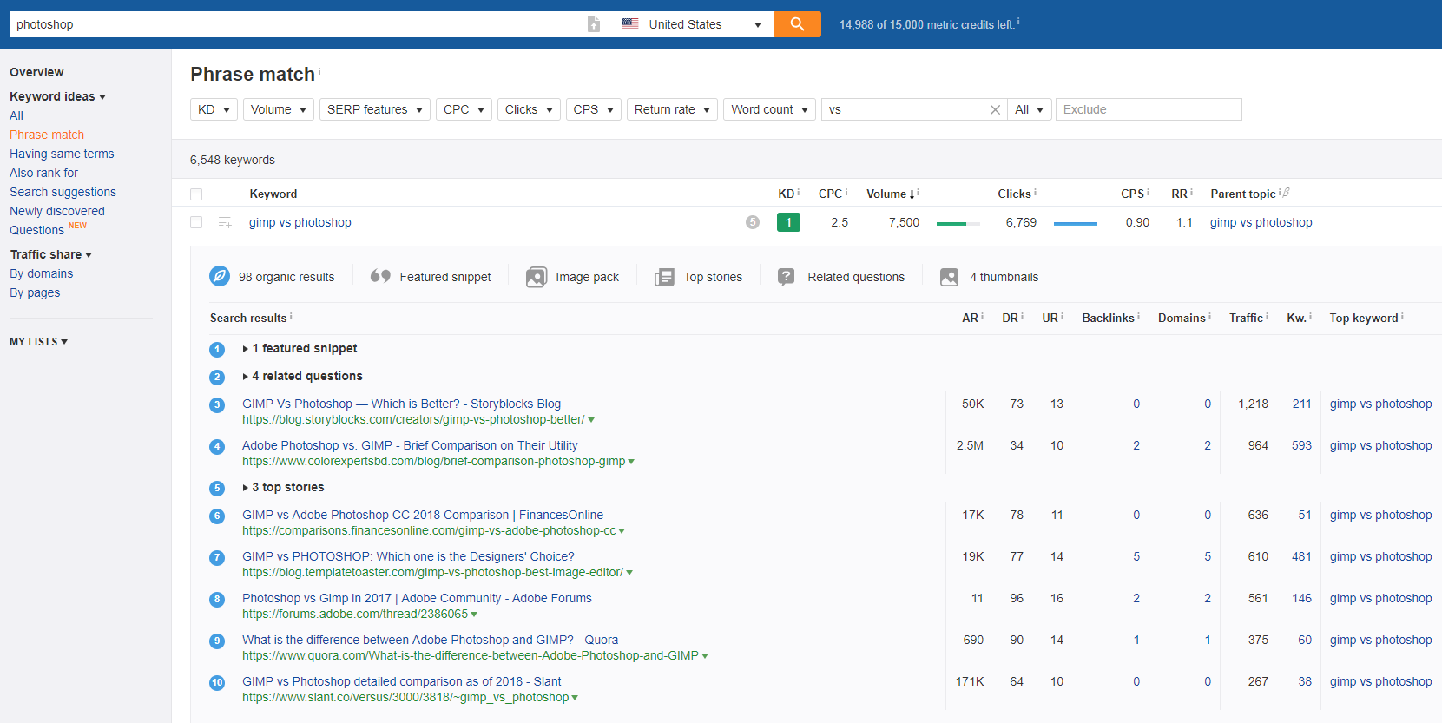Open Adobe Photoshop vs. GIMP Brief Comparison result
The image size is (1442, 723).
tap(410, 445)
